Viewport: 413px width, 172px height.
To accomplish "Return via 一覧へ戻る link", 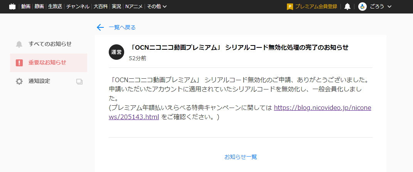I will 122,27.
